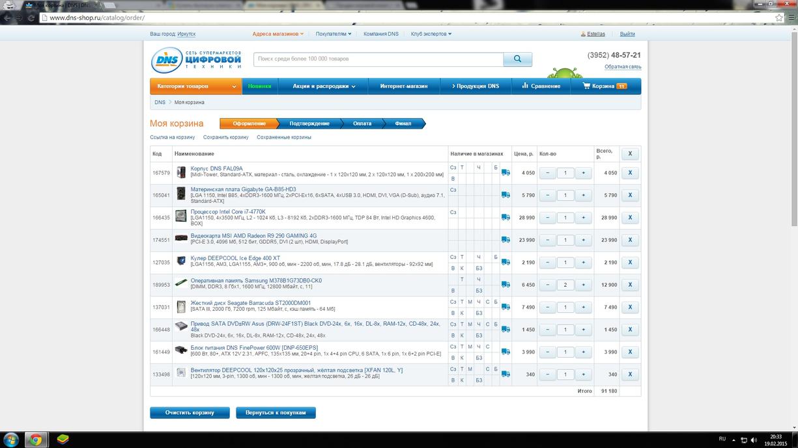Click delivery truck icon for Intel Core i7-4770K
Screen dimensions: 798x448
pyautogui.click(x=506, y=218)
